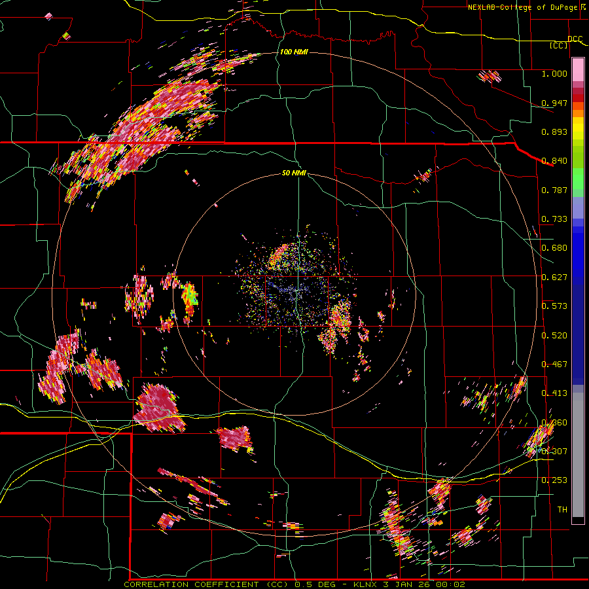This screenshot has width=589, height=589.
Task: Click the 0.573 value on the color scale
Action: pyautogui.click(x=554, y=306)
